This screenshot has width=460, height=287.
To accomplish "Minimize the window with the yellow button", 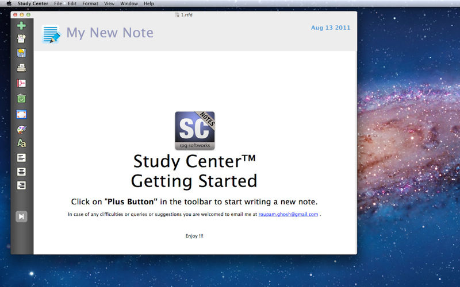I will click(x=22, y=15).
